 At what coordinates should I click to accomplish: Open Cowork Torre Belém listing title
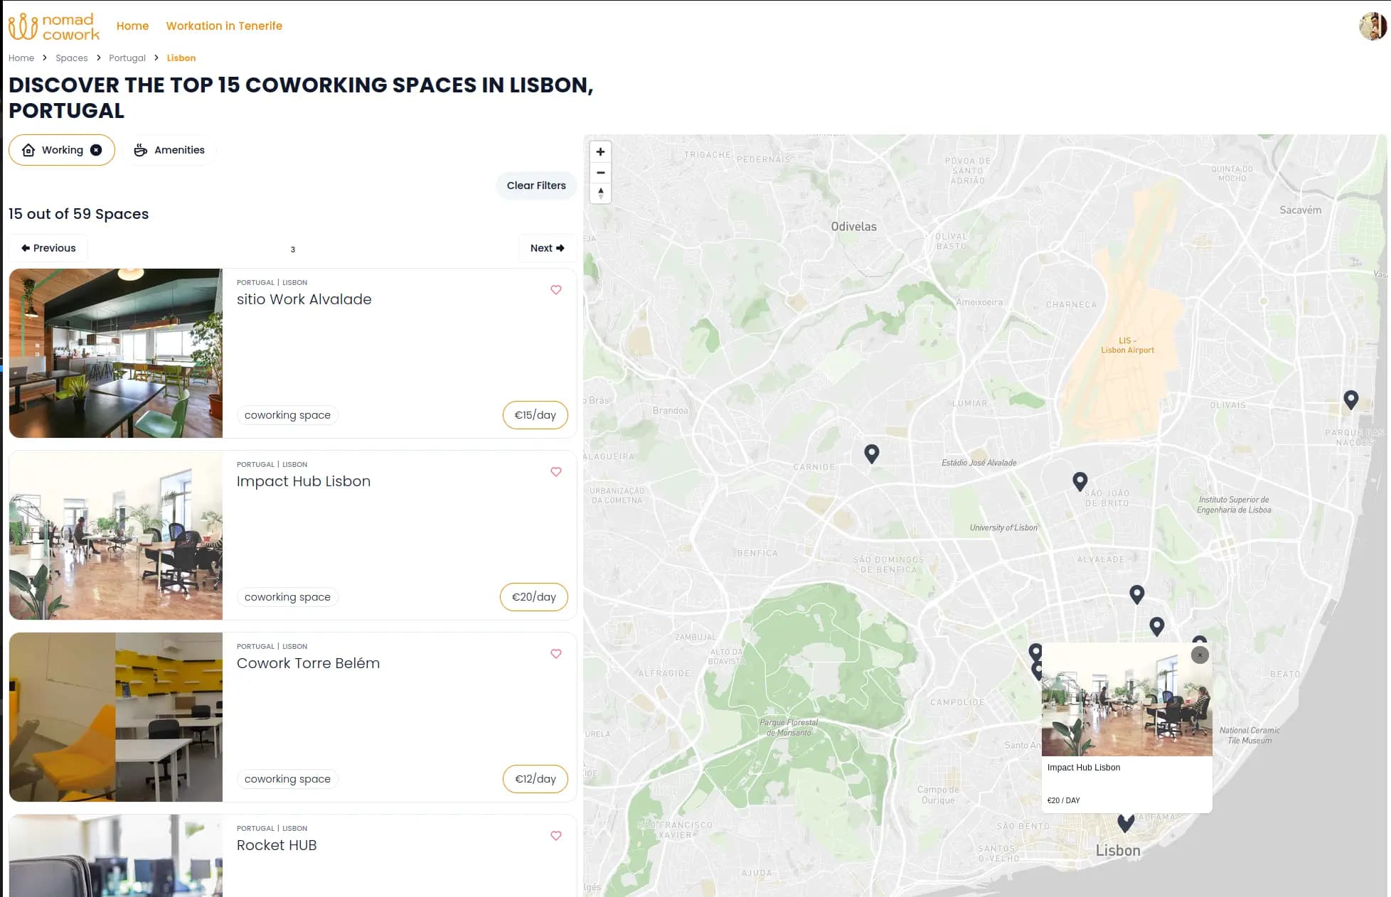pos(309,663)
